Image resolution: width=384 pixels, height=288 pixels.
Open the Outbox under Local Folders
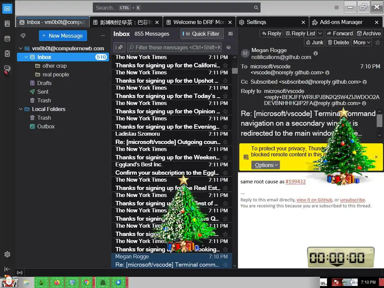click(63, 127)
